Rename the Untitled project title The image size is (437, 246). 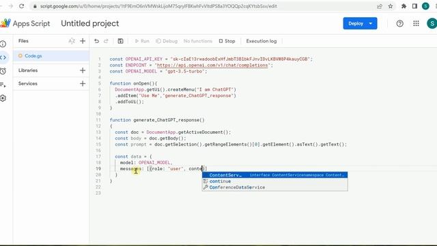(x=90, y=23)
